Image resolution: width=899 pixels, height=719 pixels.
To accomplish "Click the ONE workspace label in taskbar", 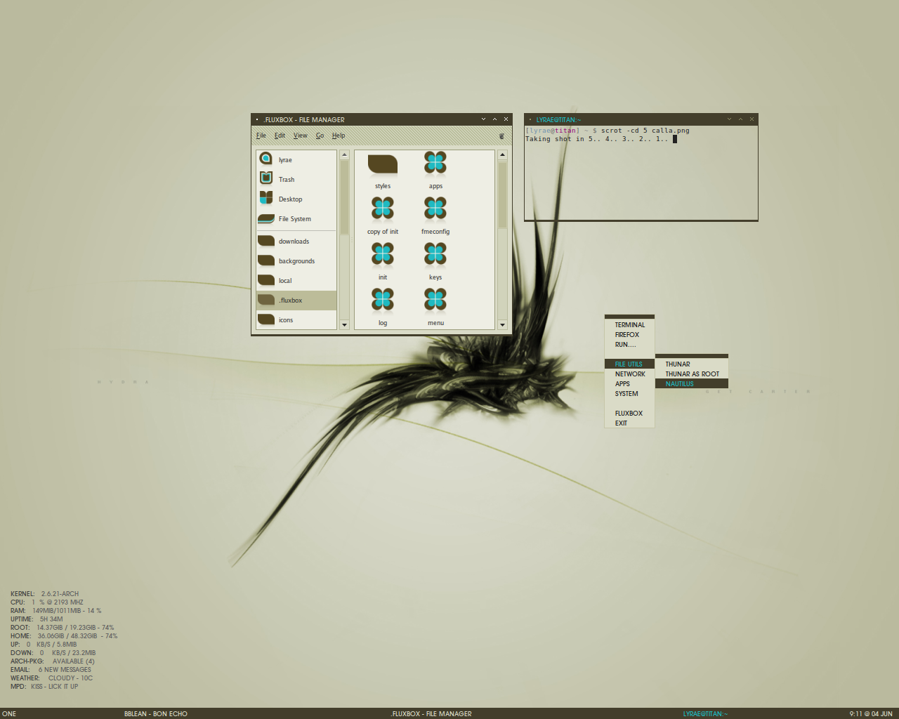I will point(9,714).
